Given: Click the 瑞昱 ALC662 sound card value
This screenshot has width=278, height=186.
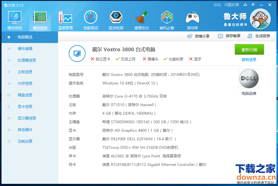Looking at the screenshot, I should (x=142, y=156).
